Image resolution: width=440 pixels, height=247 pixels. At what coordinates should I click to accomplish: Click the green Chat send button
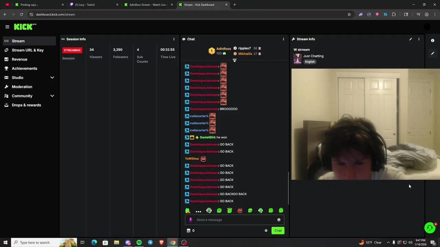coord(278,231)
